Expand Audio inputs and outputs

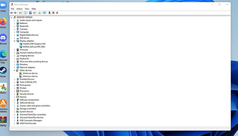[15, 20]
